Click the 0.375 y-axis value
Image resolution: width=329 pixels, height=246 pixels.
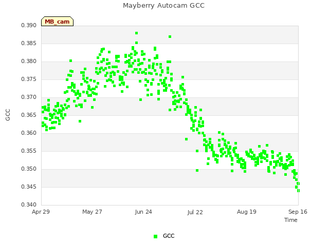pos(29,79)
